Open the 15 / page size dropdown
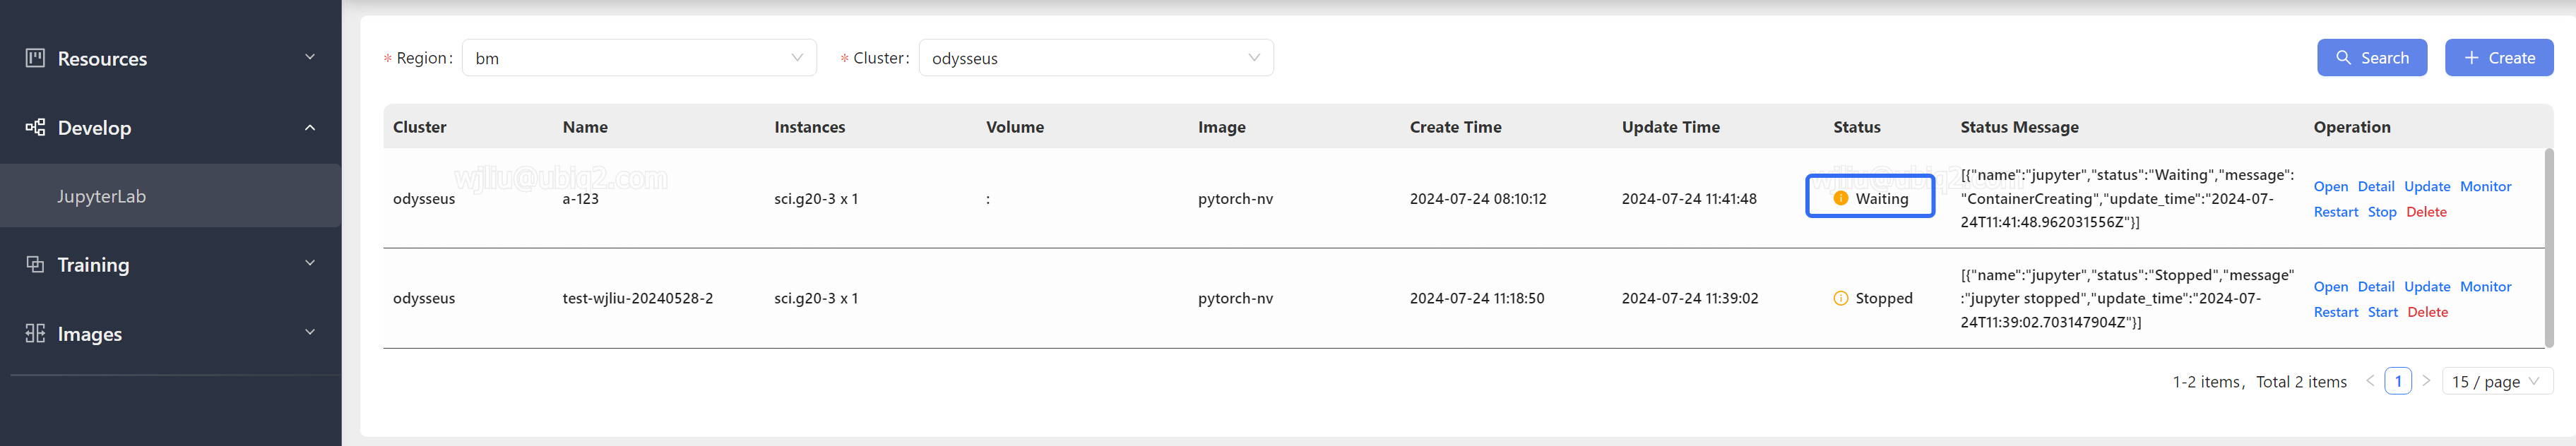Screen dimensions: 2576x446 [x=2497, y=381]
